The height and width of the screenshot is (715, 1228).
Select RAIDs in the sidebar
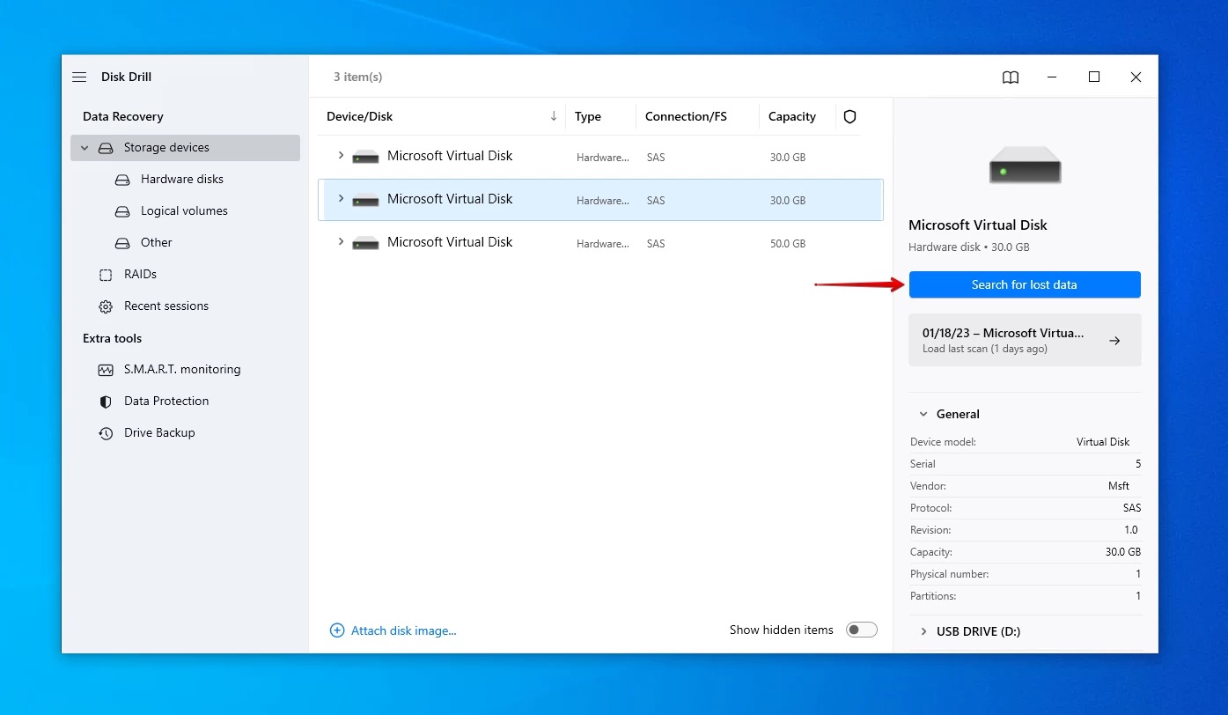(x=140, y=275)
